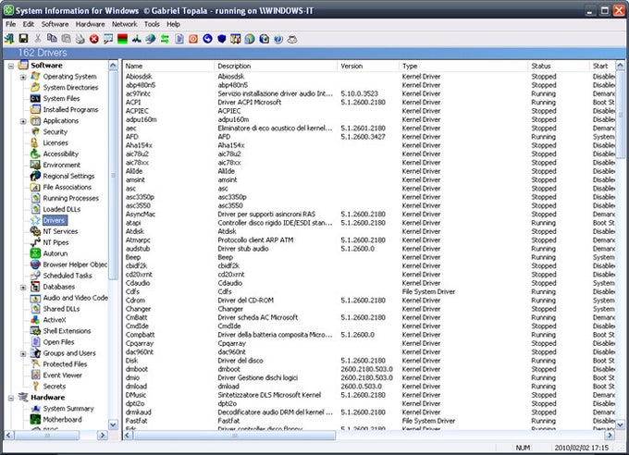The image size is (629, 455).
Task: Open Operating System in the Software tree
Action: 69,76
